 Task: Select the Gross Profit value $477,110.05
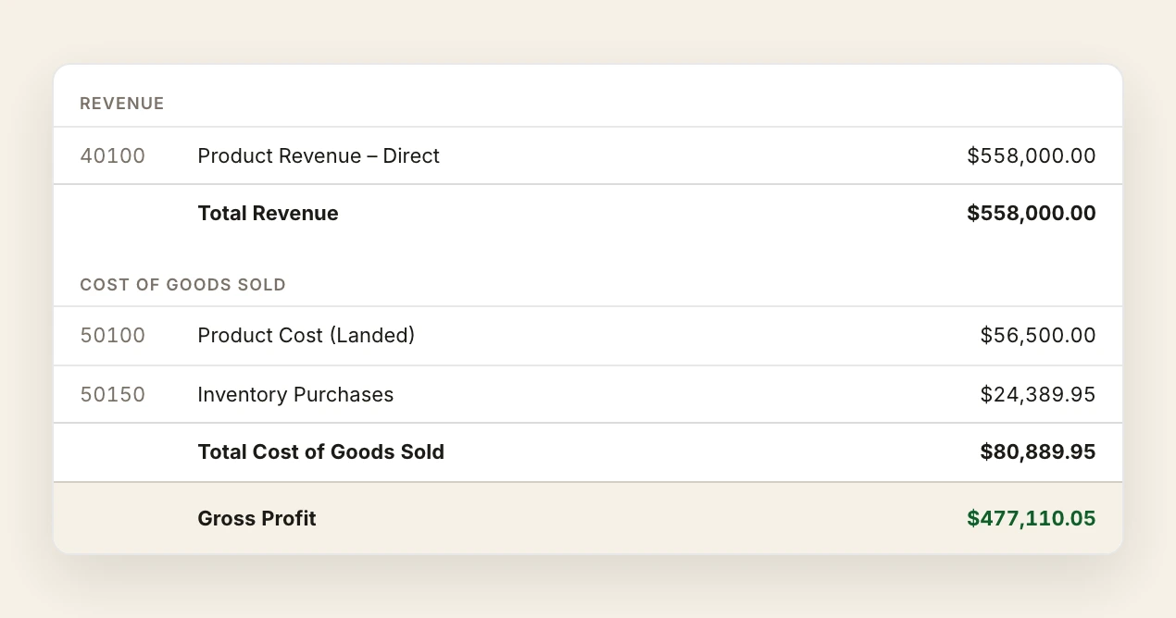[x=1032, y=519]
